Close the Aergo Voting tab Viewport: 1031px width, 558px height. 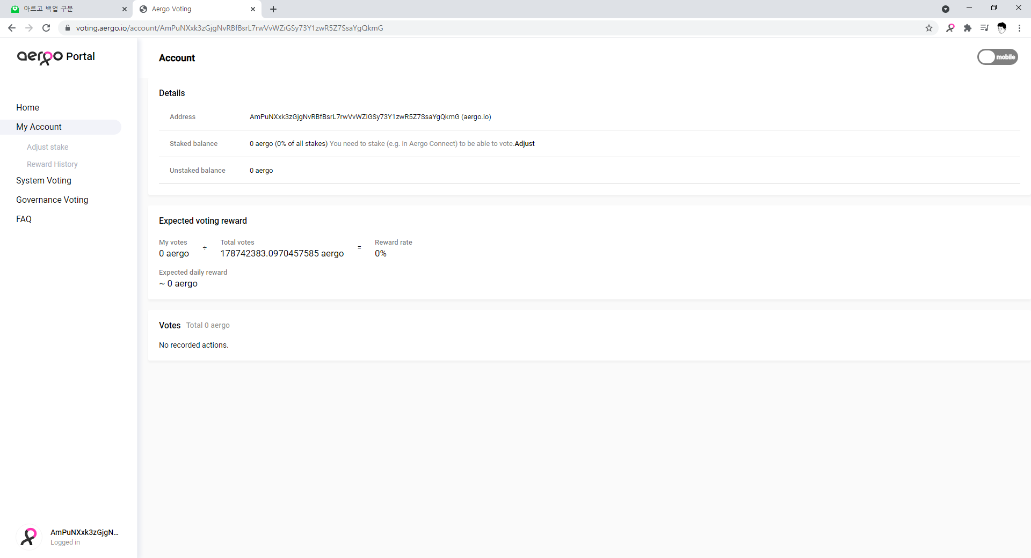tap(253, 9)
